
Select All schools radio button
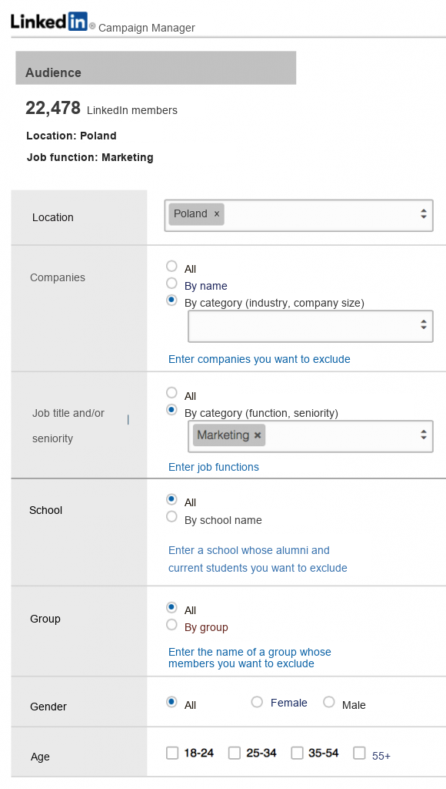pyautogui.click(x=171, y=499)
